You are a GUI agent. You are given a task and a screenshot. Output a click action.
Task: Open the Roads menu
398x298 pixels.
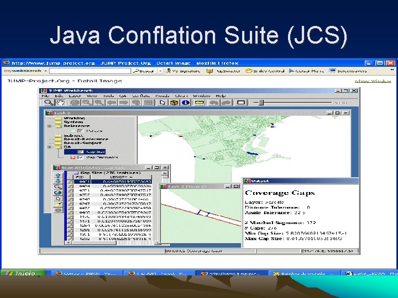coord(162,96)
